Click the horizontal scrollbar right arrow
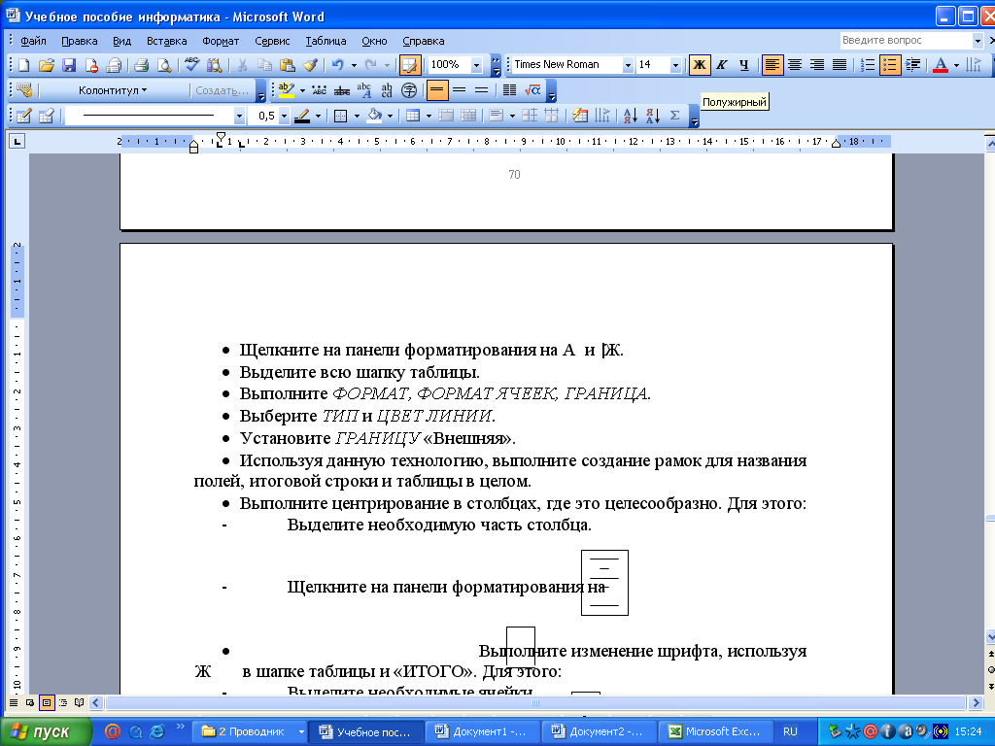This screenshot has width=995, height=746. (976, 703)
